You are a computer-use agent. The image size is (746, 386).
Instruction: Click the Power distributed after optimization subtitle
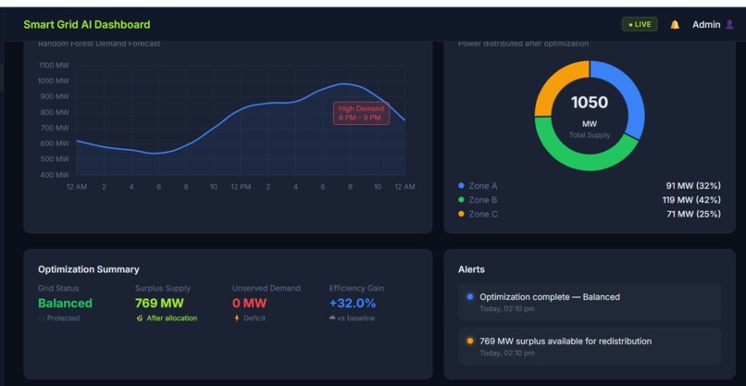tap(523, 44)
